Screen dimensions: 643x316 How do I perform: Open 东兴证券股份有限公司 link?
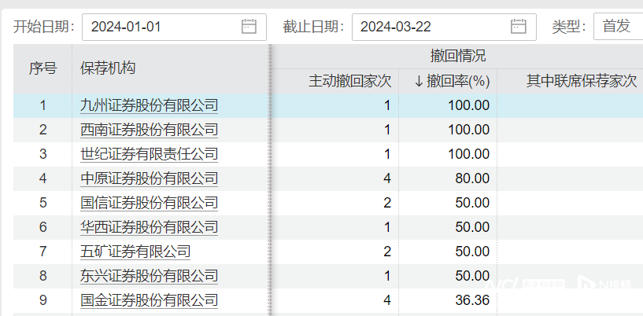click(x=150, y=276)
